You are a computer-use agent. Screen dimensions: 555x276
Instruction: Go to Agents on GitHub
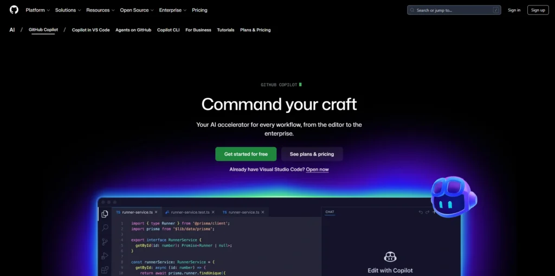(x=133, y=30)
